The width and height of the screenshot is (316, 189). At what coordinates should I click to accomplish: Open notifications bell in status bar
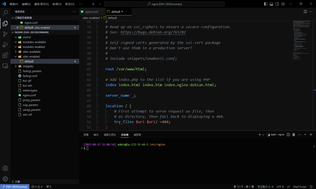point(311,187)
